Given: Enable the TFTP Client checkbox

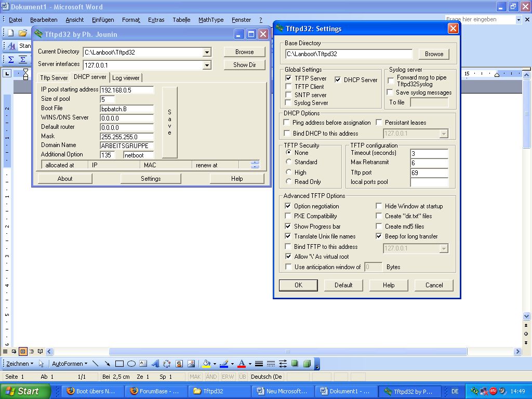Looking at the screenshot, I should point(288,87).
